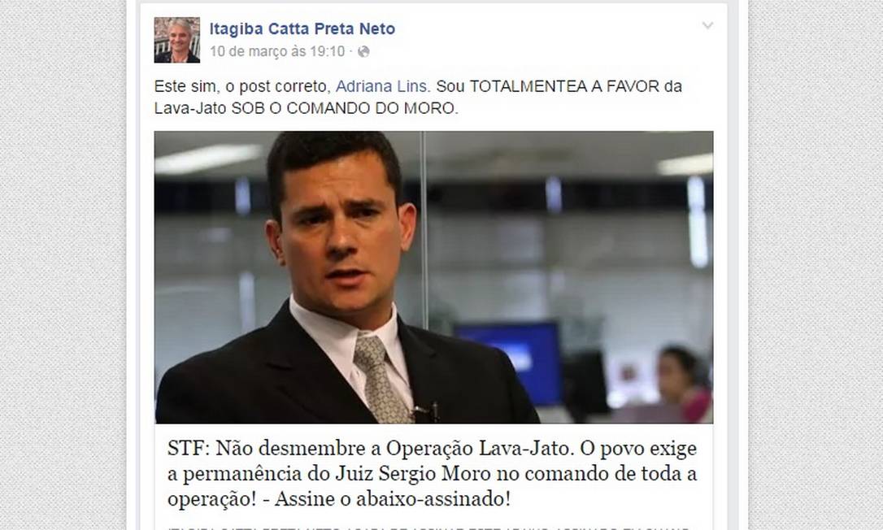
Task: Open Itagiba Catta Preta Neto's profile photo
Action: click(176, 40)
